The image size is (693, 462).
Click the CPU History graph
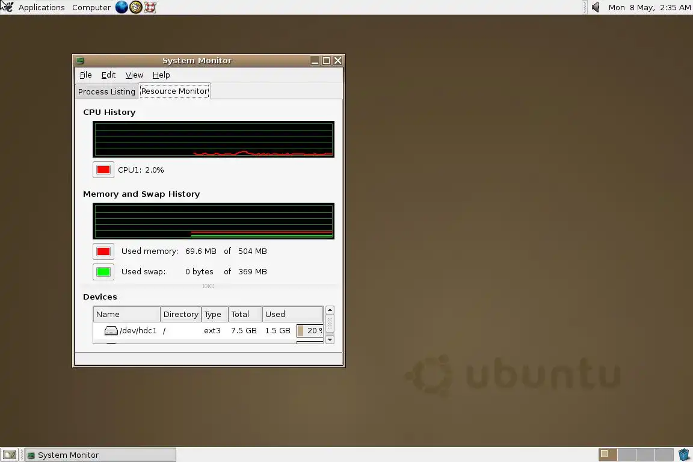click(214, 140)
